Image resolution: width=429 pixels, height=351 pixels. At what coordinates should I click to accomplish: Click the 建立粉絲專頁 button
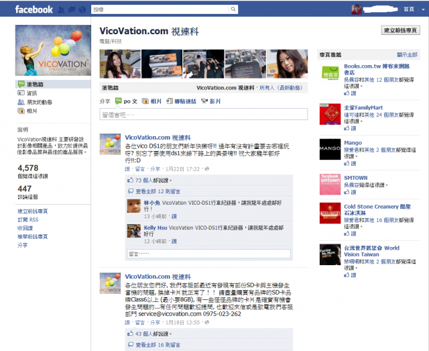[x=400, y=30]
